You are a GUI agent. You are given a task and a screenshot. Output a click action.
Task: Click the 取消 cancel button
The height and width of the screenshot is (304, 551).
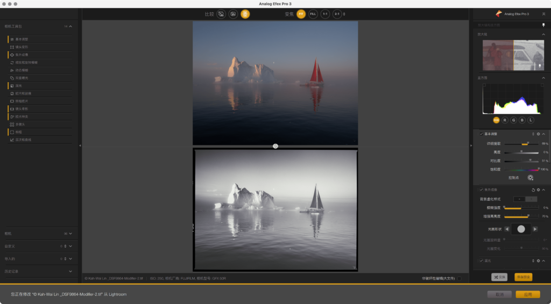(499, 294)
